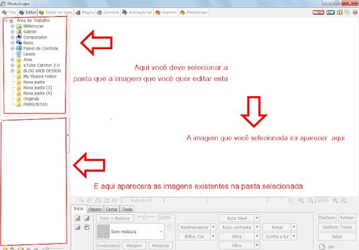359x250 pixels.
Task: Go to the Página tab
Action: 85,12
